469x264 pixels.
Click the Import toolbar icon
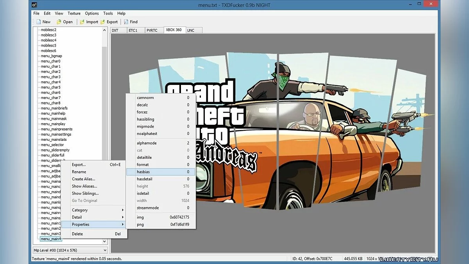(x=82, y=22)
